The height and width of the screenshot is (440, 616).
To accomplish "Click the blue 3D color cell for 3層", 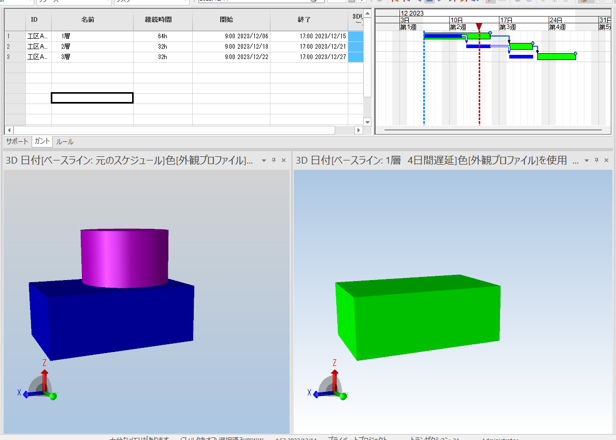I will point(355,57).
